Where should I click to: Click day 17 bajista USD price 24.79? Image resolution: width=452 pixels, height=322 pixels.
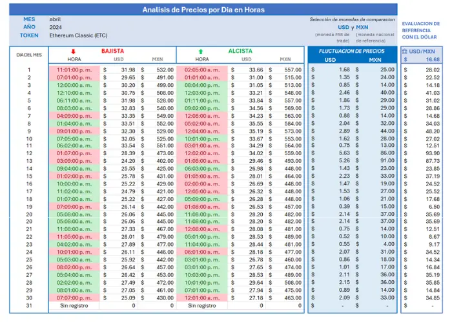pyautogui.click(x=128, y=191)
